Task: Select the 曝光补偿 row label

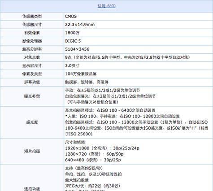Action: pos(32,96)
